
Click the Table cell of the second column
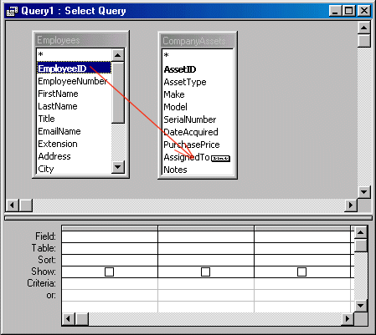point(206,248)
